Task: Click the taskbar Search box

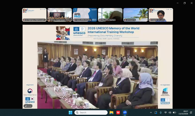Action: 91,113
